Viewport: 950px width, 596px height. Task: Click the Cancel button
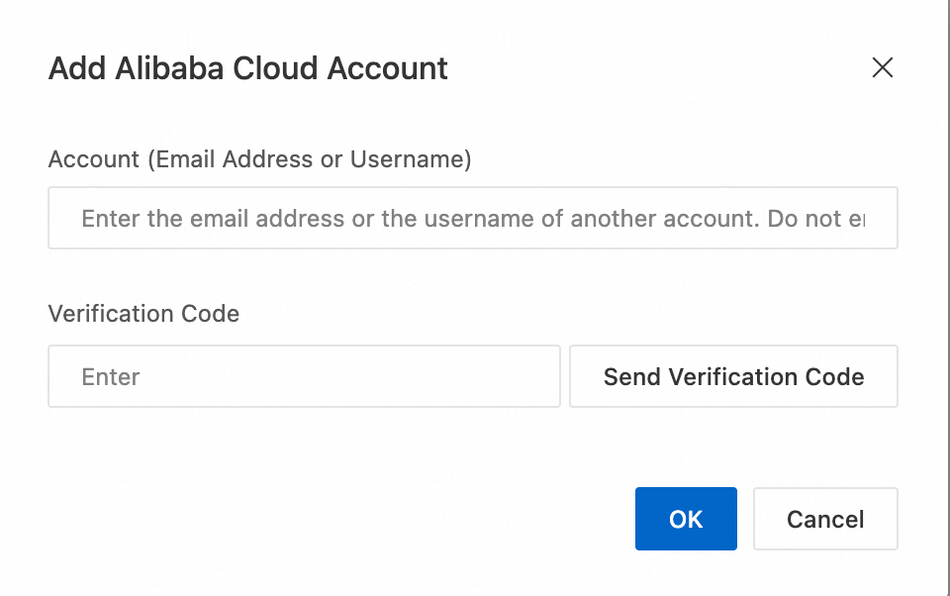[x=825, y=519]
